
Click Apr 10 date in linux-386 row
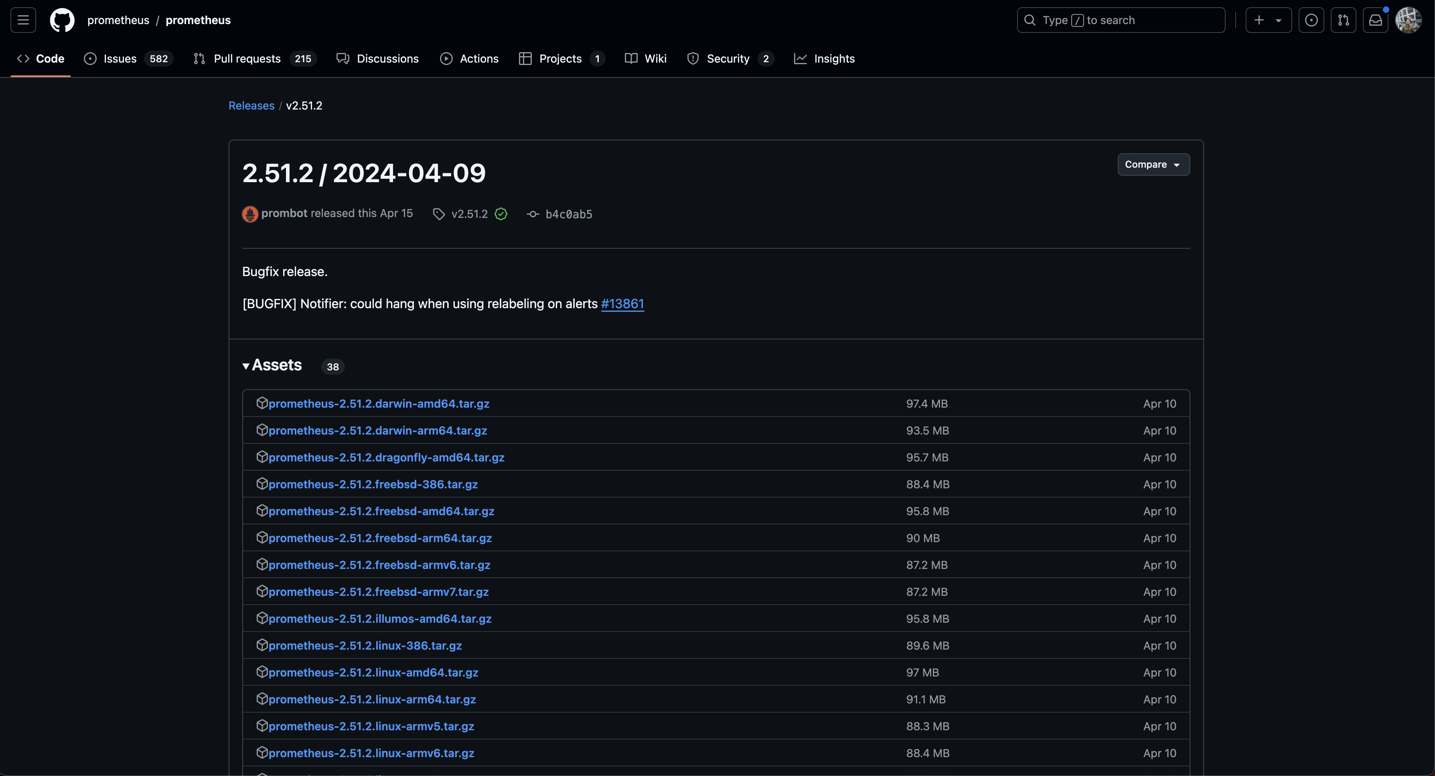(1159, 646)
